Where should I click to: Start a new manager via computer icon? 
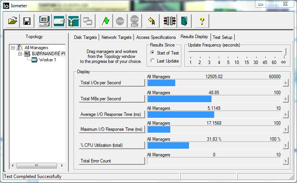point(44,21)
